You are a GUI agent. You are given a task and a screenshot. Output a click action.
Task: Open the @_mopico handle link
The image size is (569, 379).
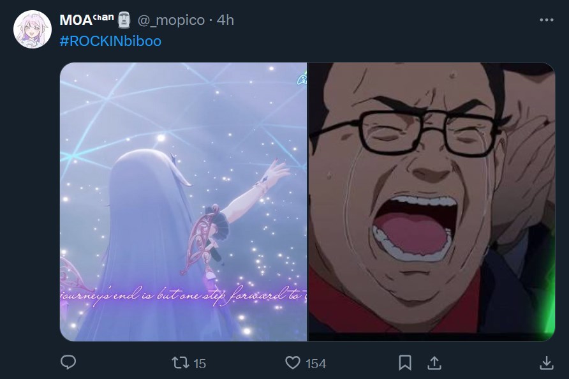coord(171,20)
